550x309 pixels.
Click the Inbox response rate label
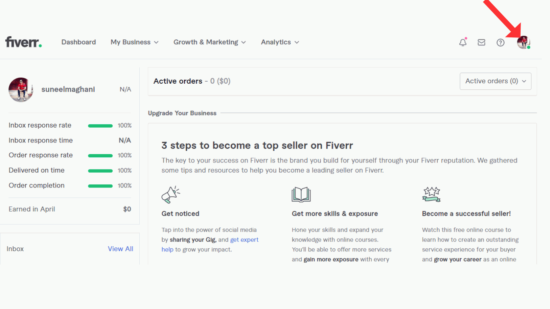coord(40,126)
